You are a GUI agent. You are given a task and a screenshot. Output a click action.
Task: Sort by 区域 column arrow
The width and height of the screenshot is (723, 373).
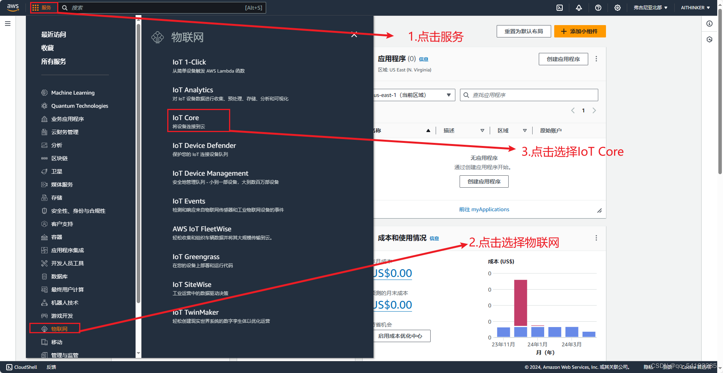click(525, 131)
